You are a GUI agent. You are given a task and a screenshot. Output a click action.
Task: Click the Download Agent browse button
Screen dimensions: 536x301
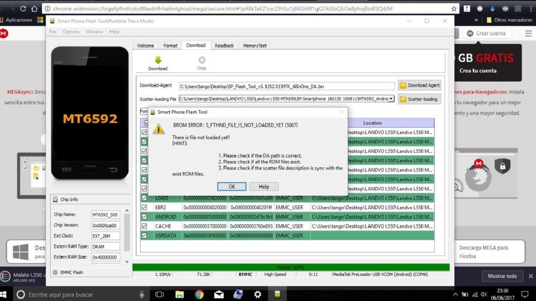pos(419,85)
